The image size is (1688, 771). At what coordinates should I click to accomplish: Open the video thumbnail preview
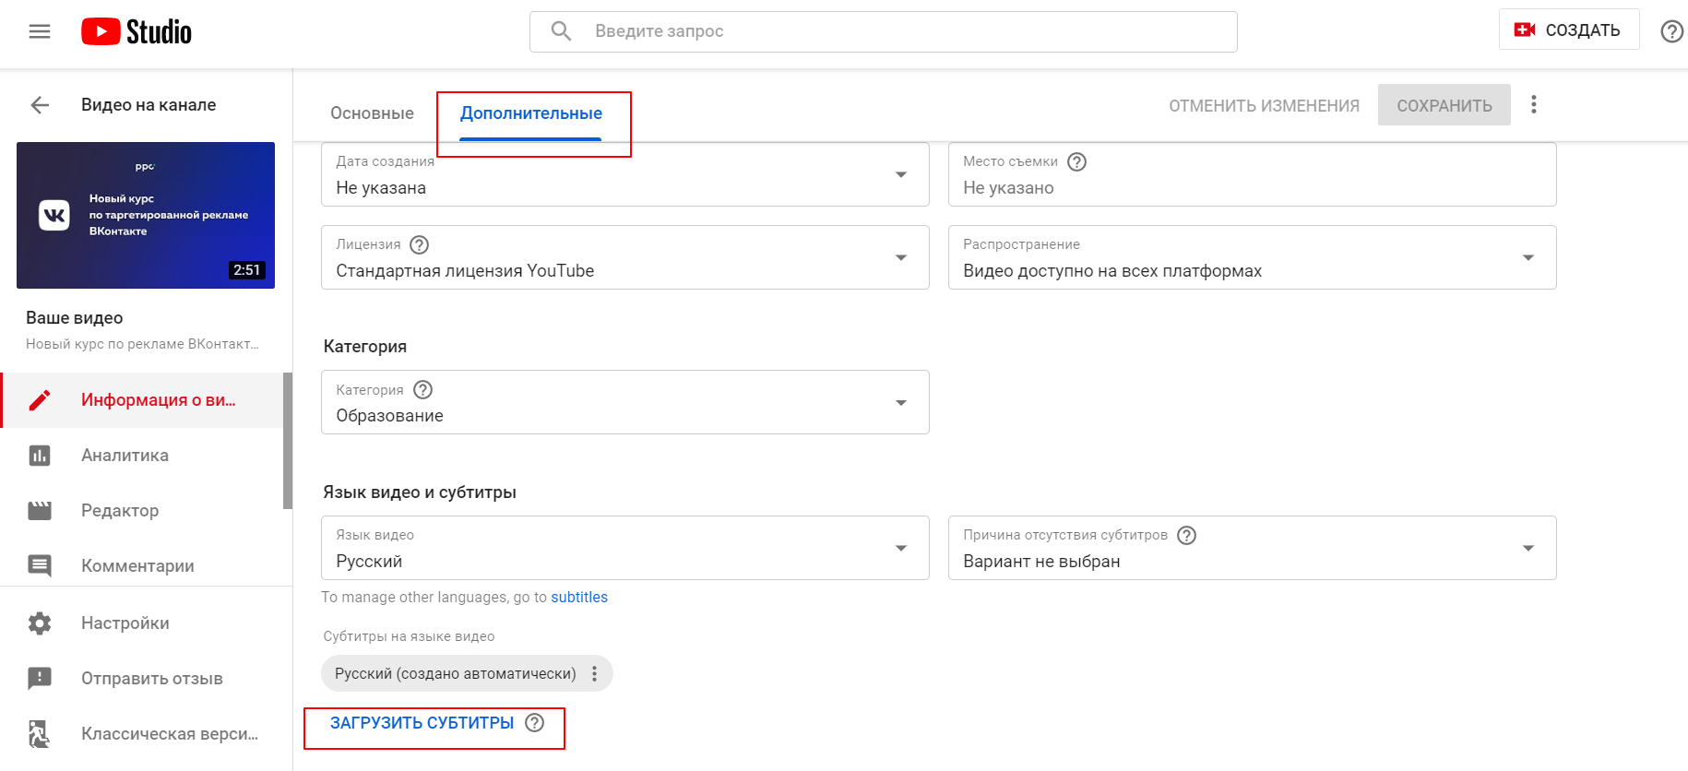146,215
